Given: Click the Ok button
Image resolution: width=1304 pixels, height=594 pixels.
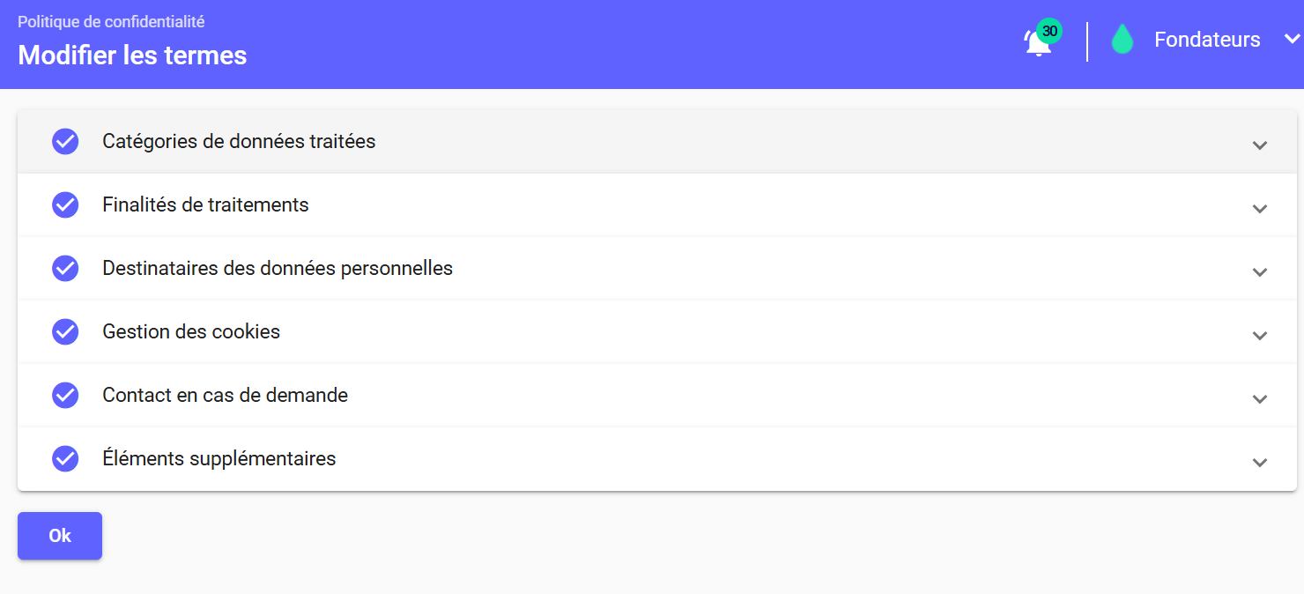Looking at the screenshot, I should [x=60, y=536].
